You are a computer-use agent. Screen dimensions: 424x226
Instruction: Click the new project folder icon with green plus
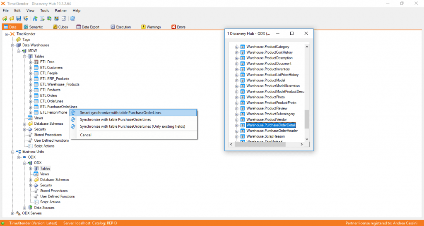(x=4, y=19)
